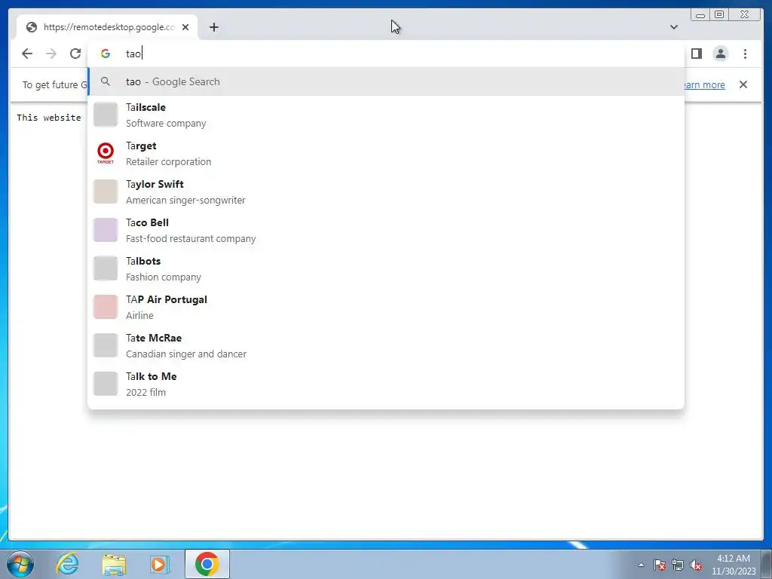
Task: Open a new tab with plus button
Action: [213, 27]
